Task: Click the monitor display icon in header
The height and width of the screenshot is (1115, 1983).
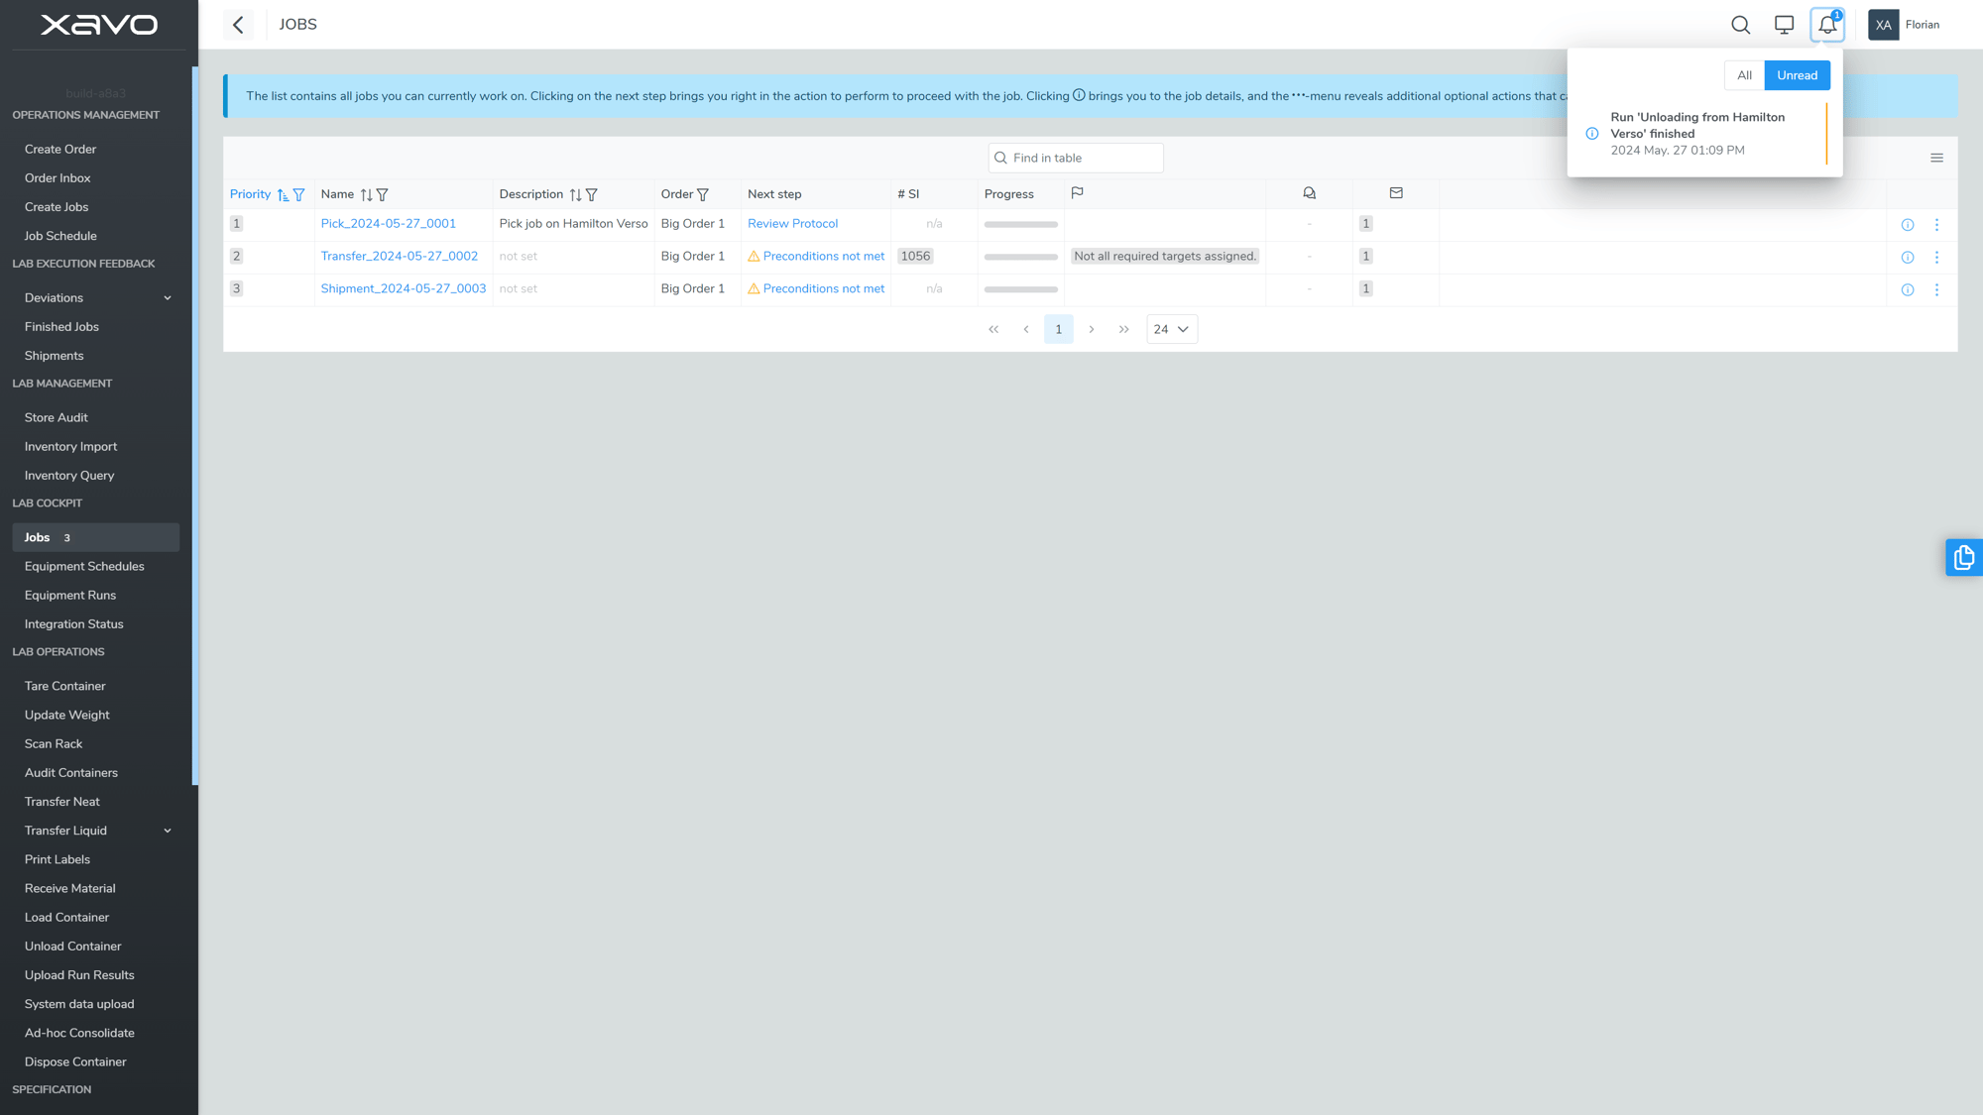Action: (1784, 25)
